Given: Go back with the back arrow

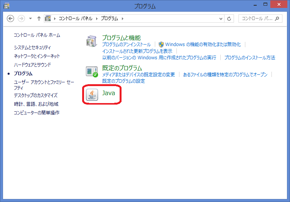Looking at the screenshot, I should 10,19.
